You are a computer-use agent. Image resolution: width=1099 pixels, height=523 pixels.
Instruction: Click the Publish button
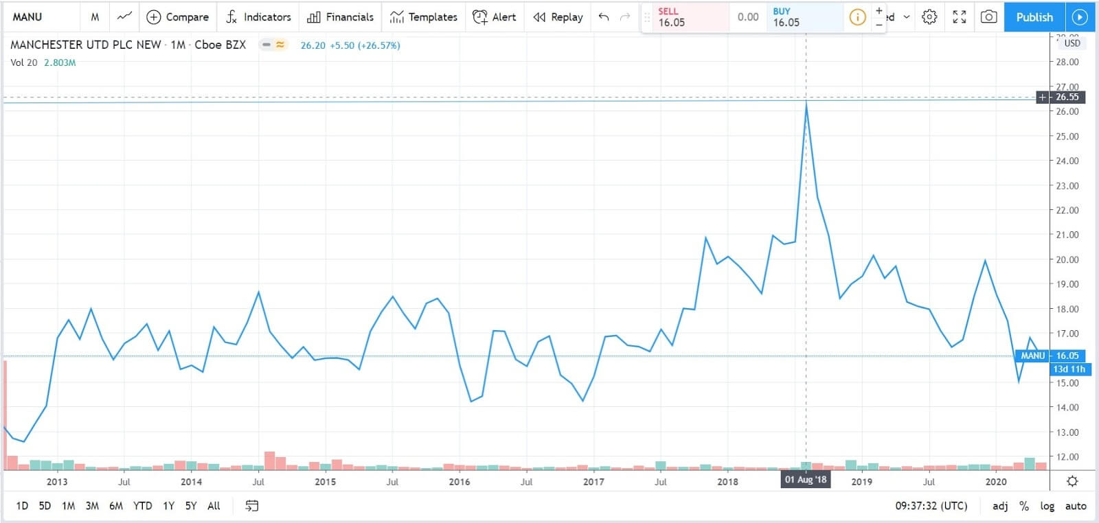point(1034,16)
